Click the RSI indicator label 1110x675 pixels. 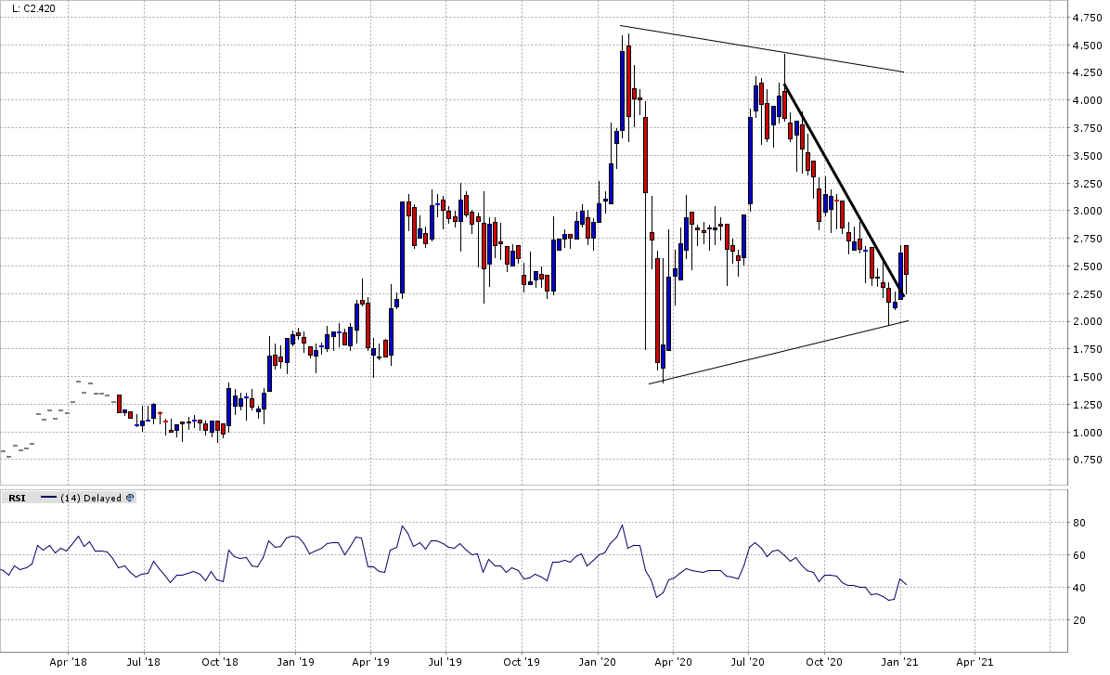click(17, 498)
